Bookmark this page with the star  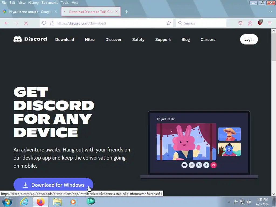pos(169,23)
